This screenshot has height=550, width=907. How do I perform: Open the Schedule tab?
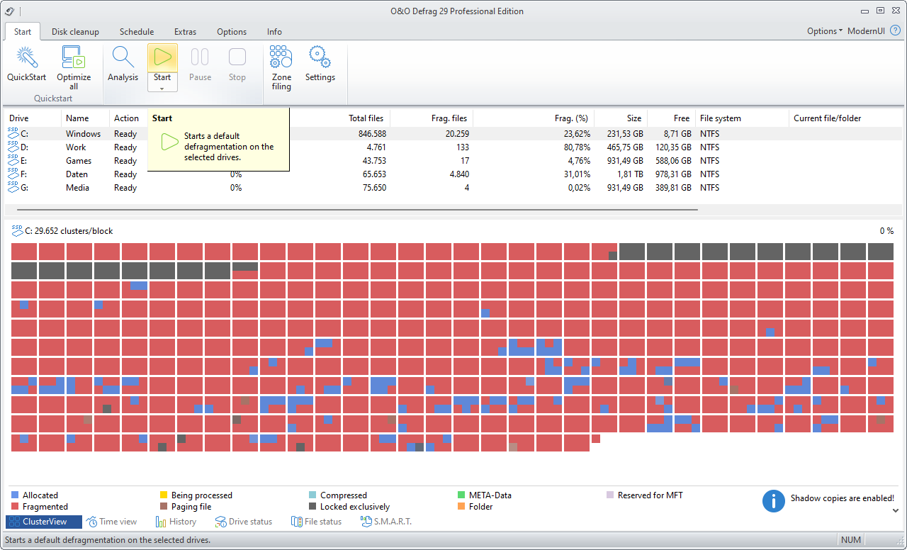point(137,31)
